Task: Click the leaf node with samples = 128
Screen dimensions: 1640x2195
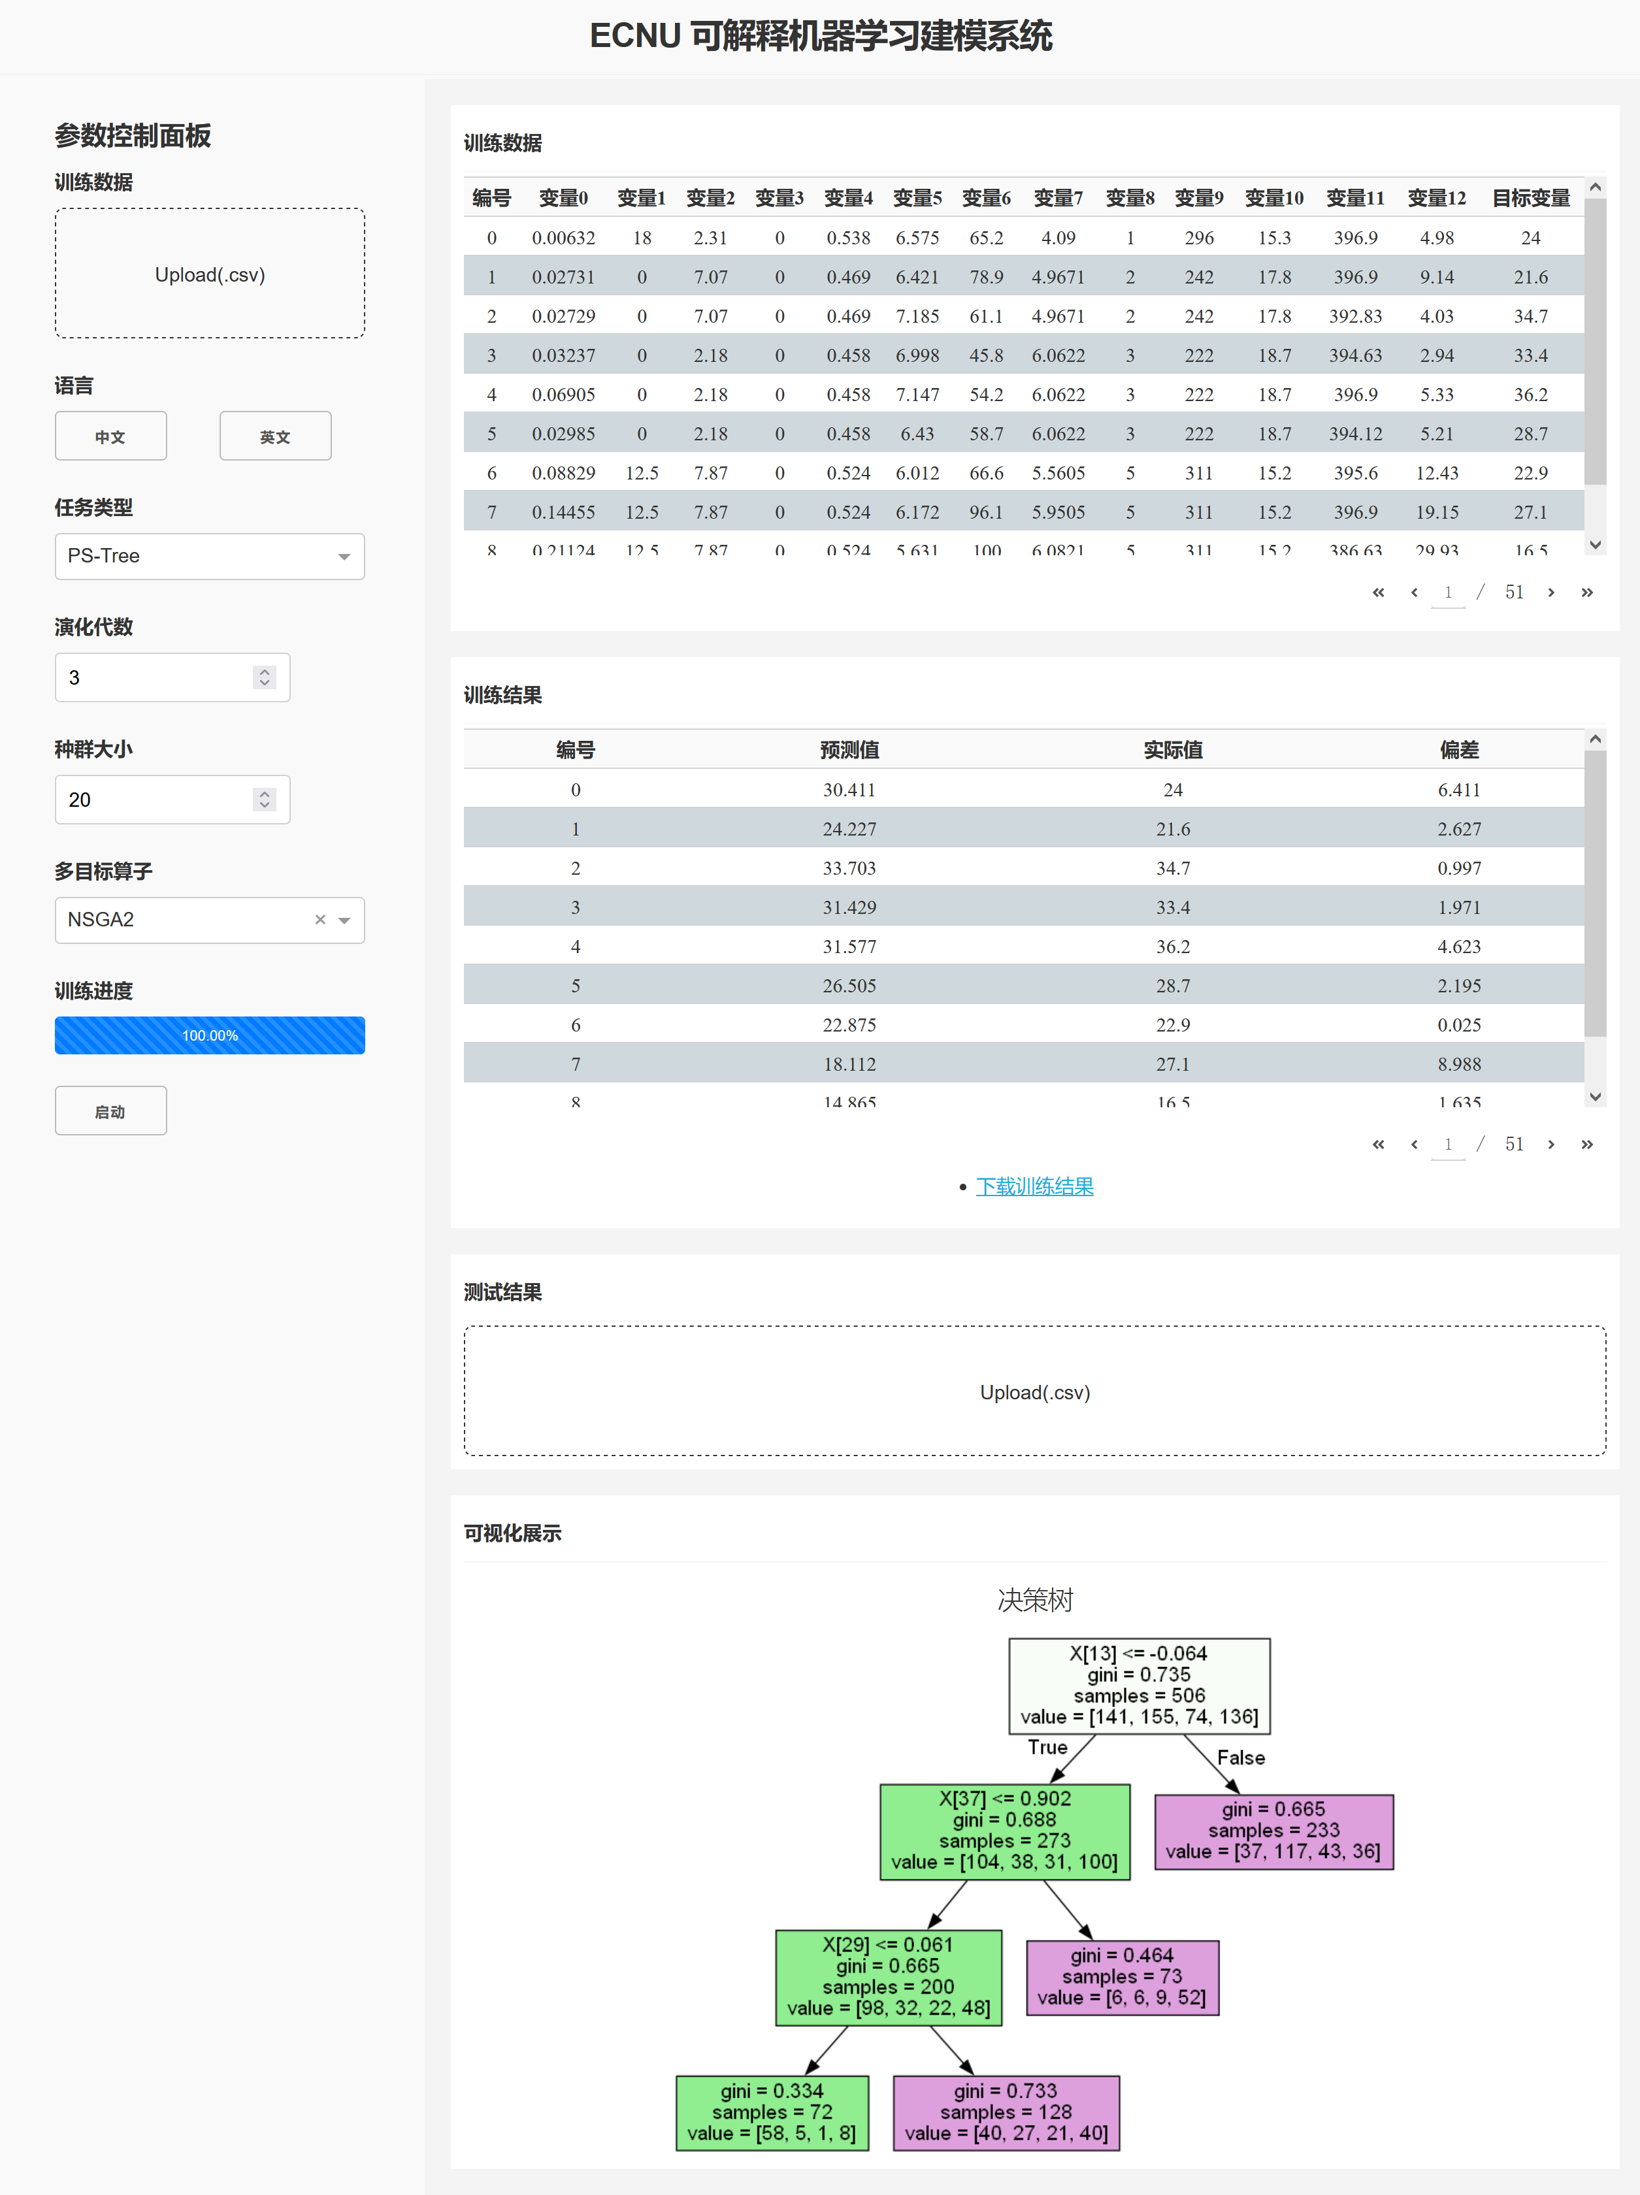Action: (x=1006, y=2113)
